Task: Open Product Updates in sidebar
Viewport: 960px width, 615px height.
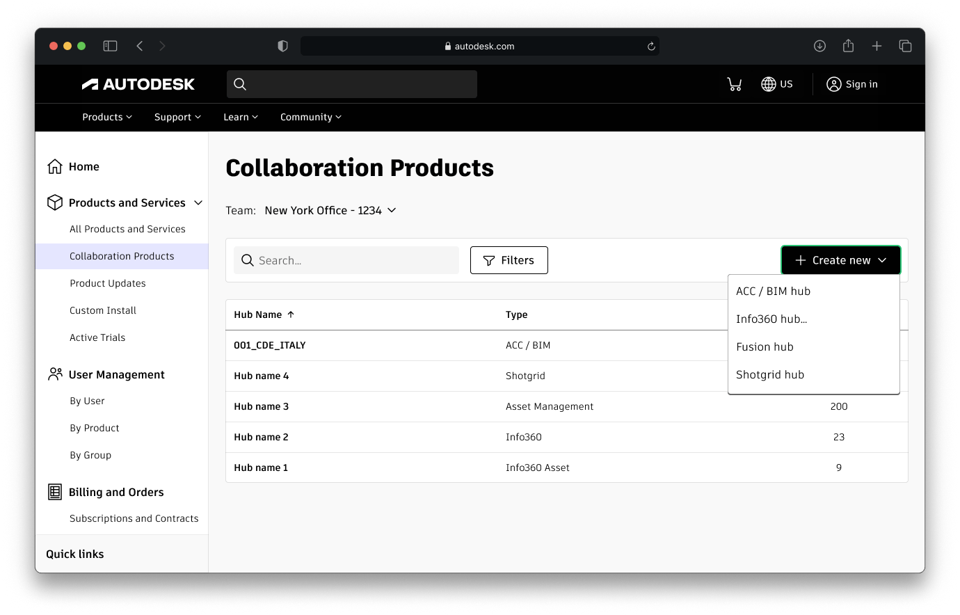Action: point(108,283)
